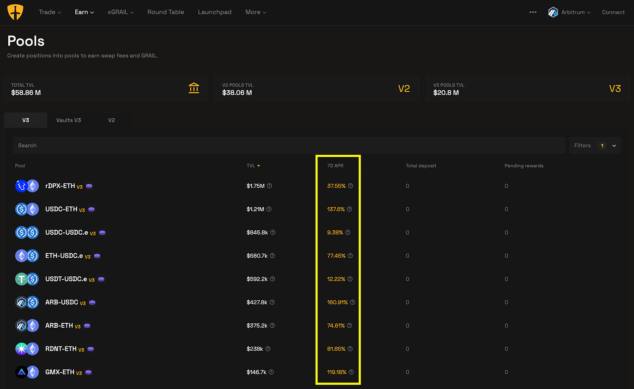Click the ARB-USDC token pair icon
Viewport: 634px width, 389px height.
[27, 302]
